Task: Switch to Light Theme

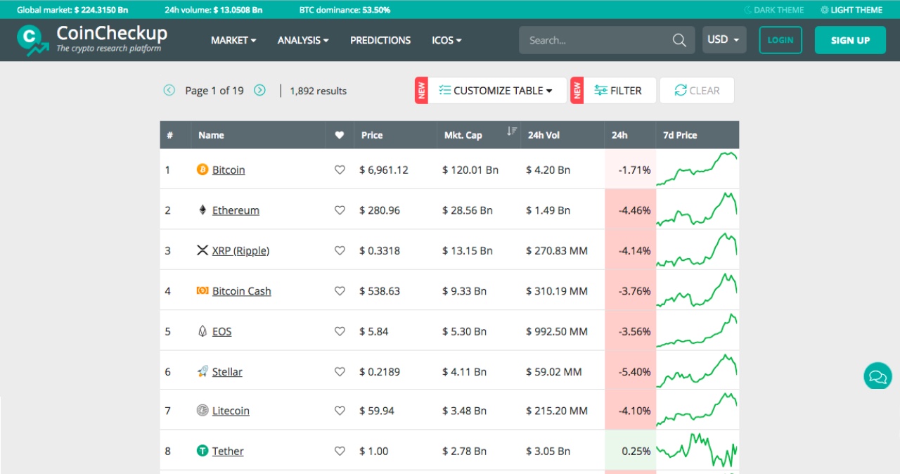Action: click(x=851, y=10)
